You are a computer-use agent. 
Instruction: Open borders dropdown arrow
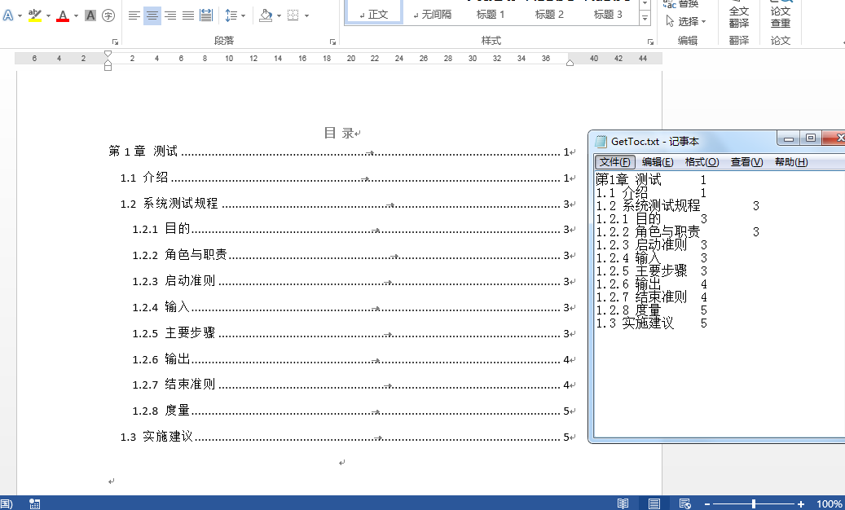click(x=306, y=16)
